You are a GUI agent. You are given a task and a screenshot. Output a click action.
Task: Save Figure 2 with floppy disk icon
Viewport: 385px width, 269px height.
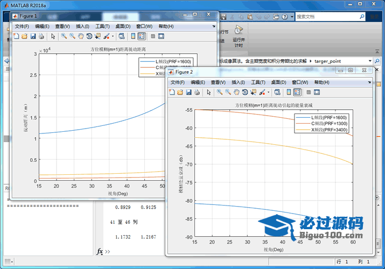tap(188, 92)
